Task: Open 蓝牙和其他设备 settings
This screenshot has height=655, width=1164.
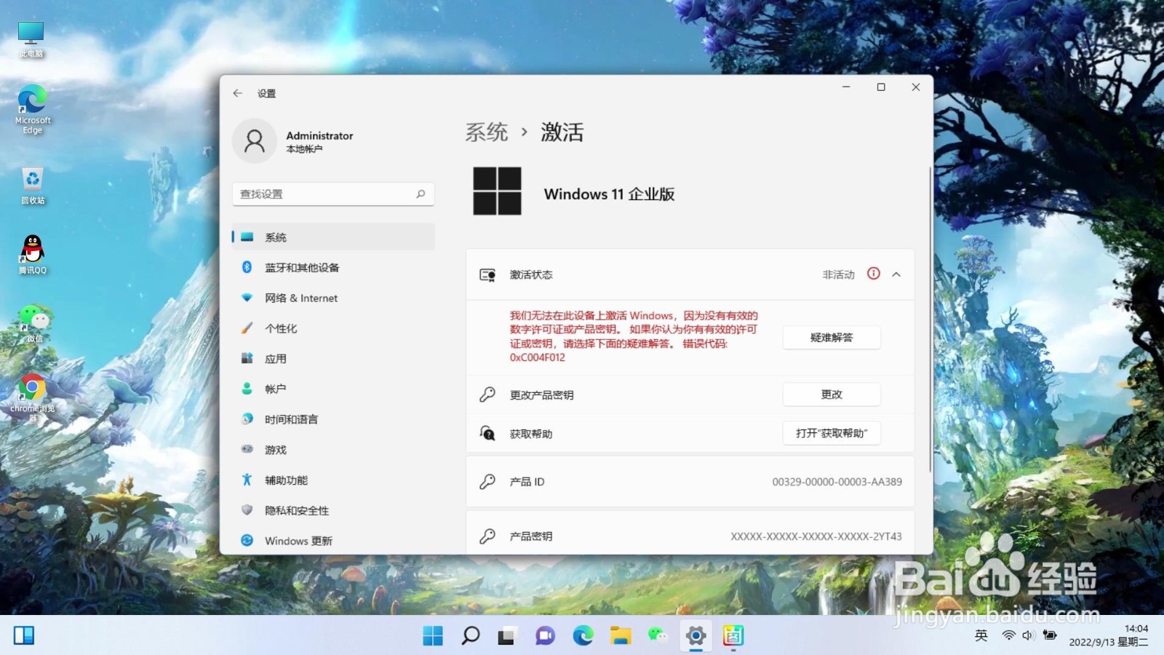Action: [333, 268]
